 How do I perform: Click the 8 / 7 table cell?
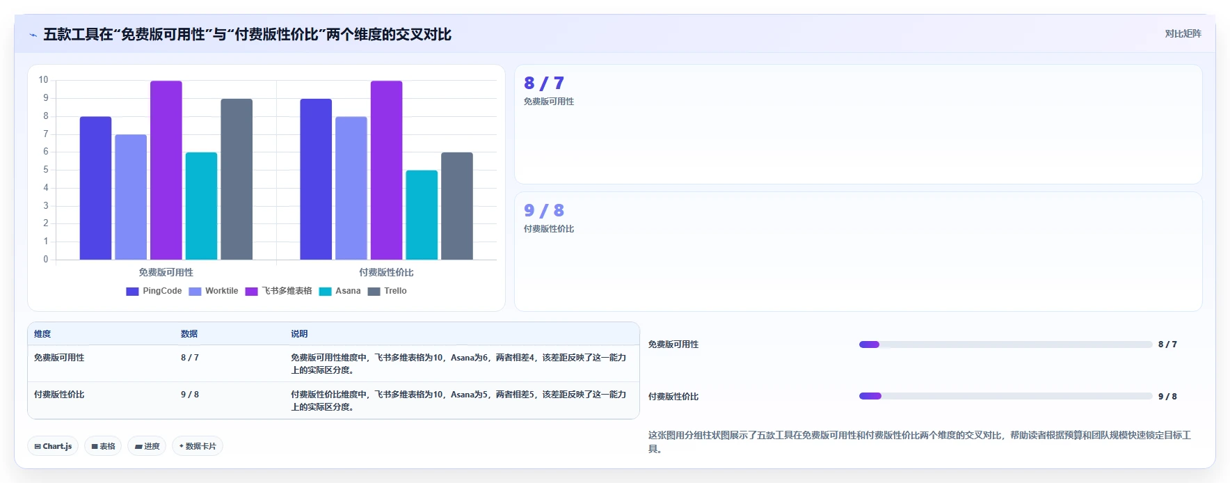click(x=190, y=358)
